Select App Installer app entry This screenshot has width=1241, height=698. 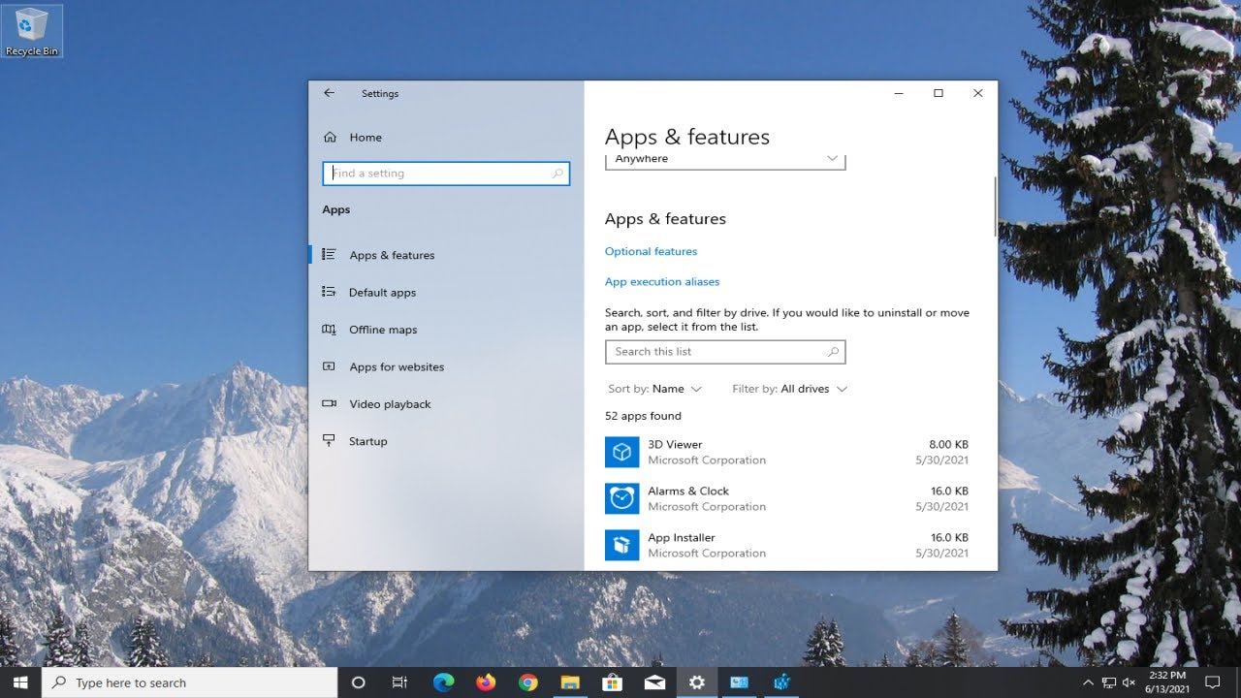(x=787, y=545)
